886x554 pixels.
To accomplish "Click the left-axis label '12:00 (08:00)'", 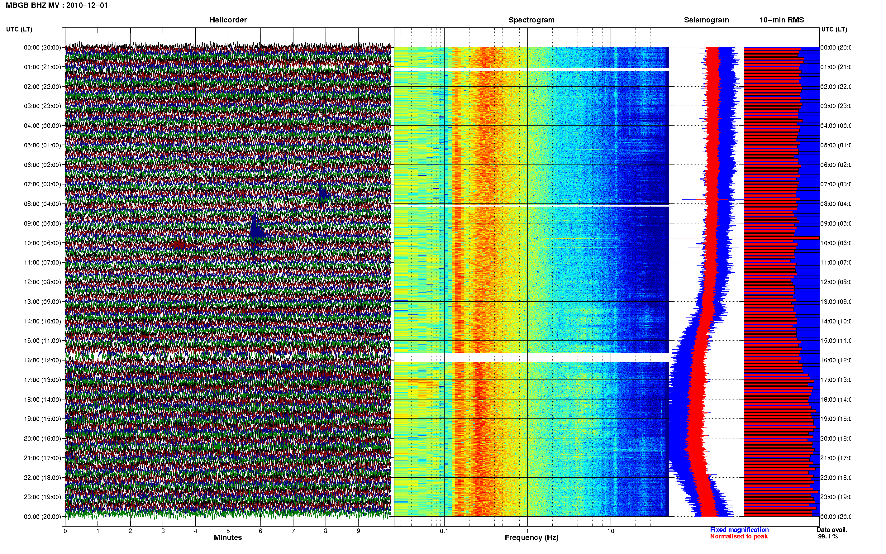I will click(x=42, y=282).
